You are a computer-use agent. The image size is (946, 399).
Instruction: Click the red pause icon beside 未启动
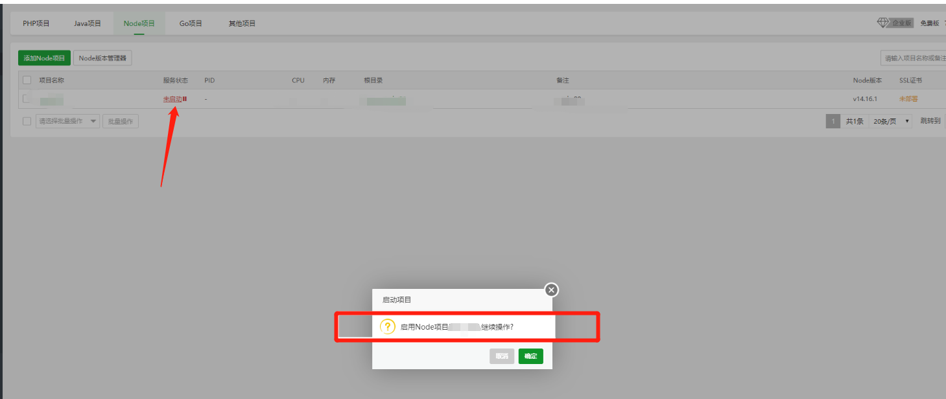tap(185, 99)
